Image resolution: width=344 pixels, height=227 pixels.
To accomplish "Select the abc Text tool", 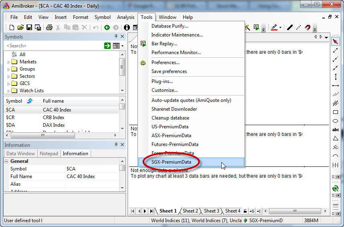I will pos(336,130).
